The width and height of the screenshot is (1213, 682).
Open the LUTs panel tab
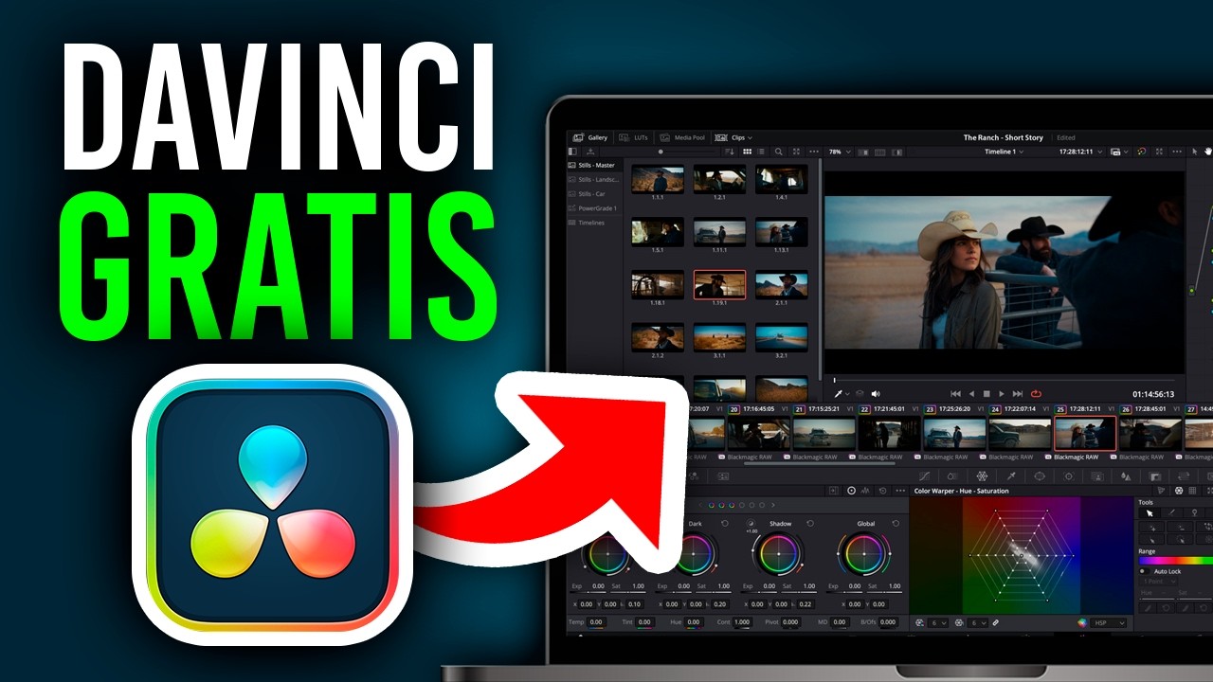click(x=635, y=137)
